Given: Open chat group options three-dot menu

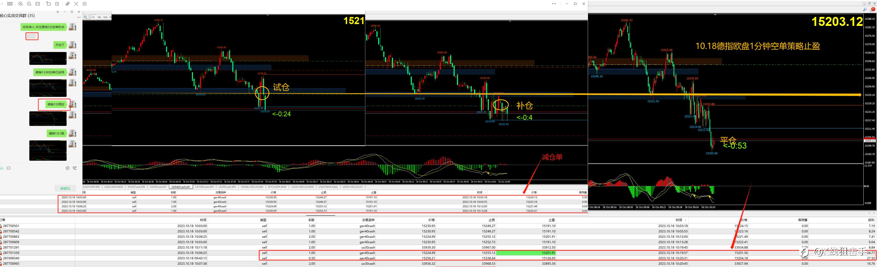Looking at the screenshot, I should click(x=79, y=17).
